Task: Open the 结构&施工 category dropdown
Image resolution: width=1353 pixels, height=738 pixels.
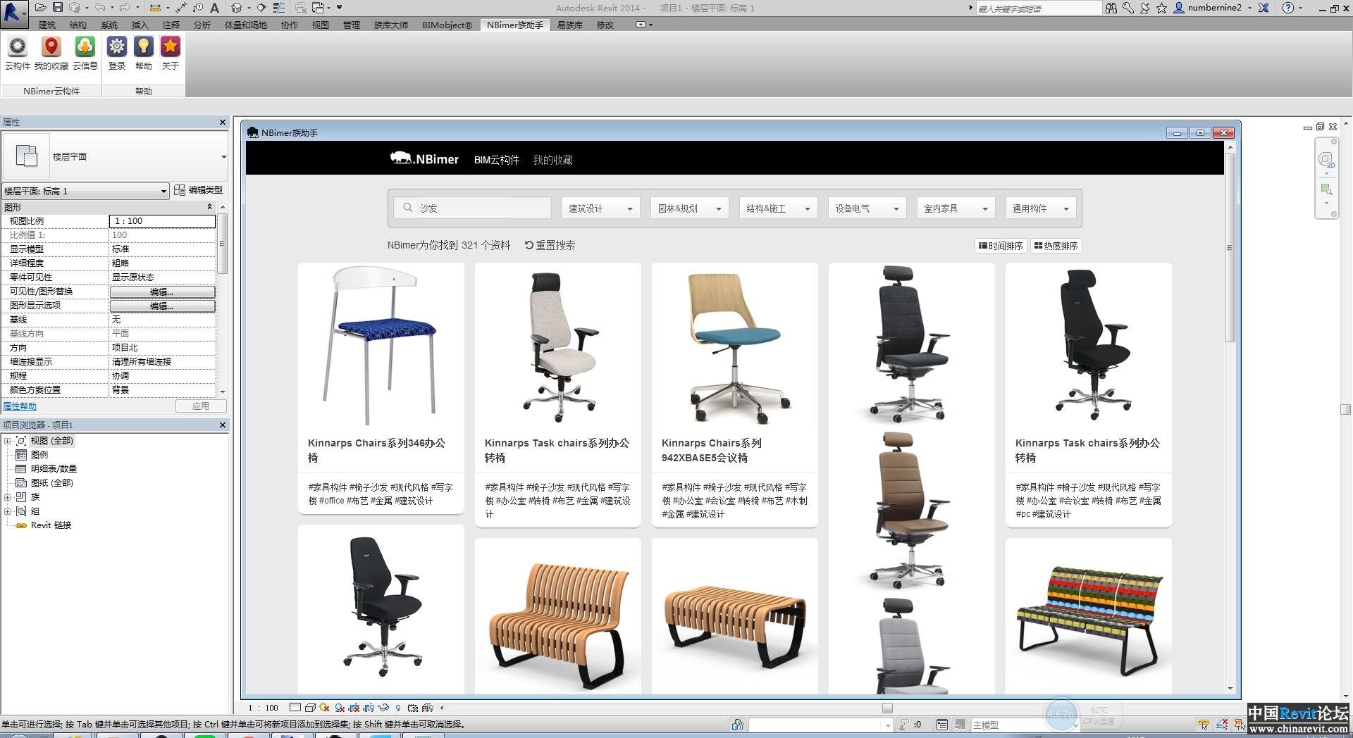Action: (778, 208)
